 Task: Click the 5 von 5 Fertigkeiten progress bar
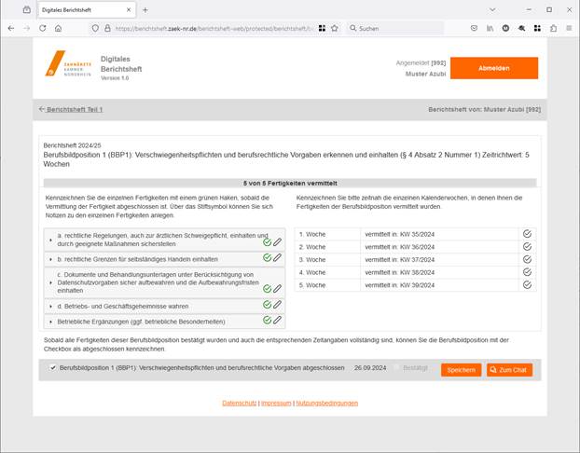[x=290, y=183]
